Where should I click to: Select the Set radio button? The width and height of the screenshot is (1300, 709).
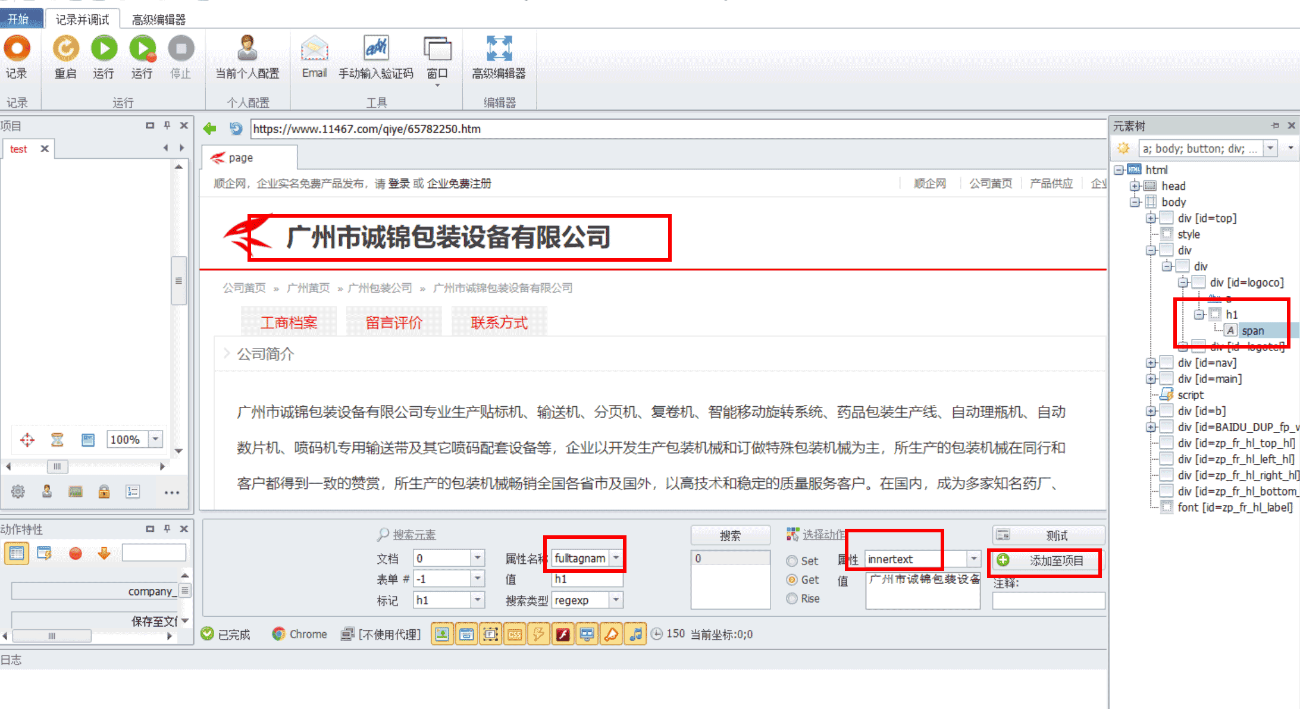tap(792, 561)
